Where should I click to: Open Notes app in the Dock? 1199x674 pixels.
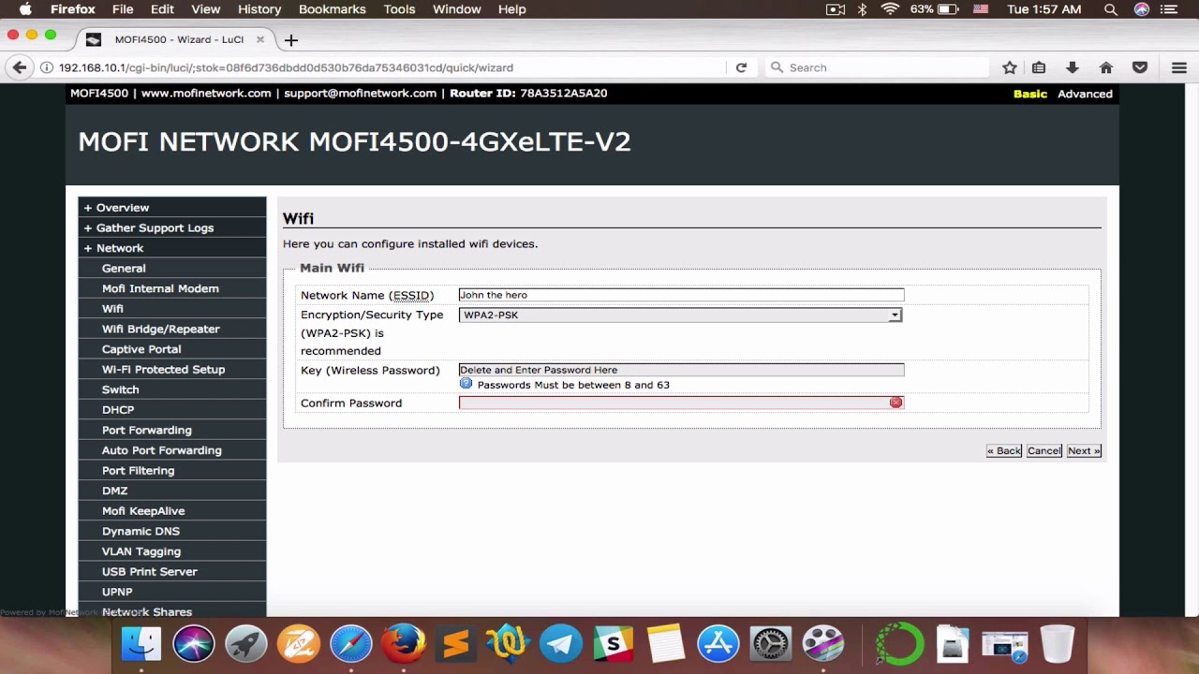[666, 644]
